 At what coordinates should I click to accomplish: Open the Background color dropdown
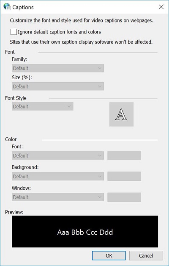pos(58,177)
